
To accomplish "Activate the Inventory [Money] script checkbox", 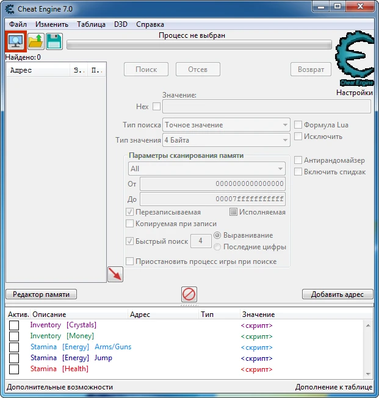I will (x=14, y=336).
